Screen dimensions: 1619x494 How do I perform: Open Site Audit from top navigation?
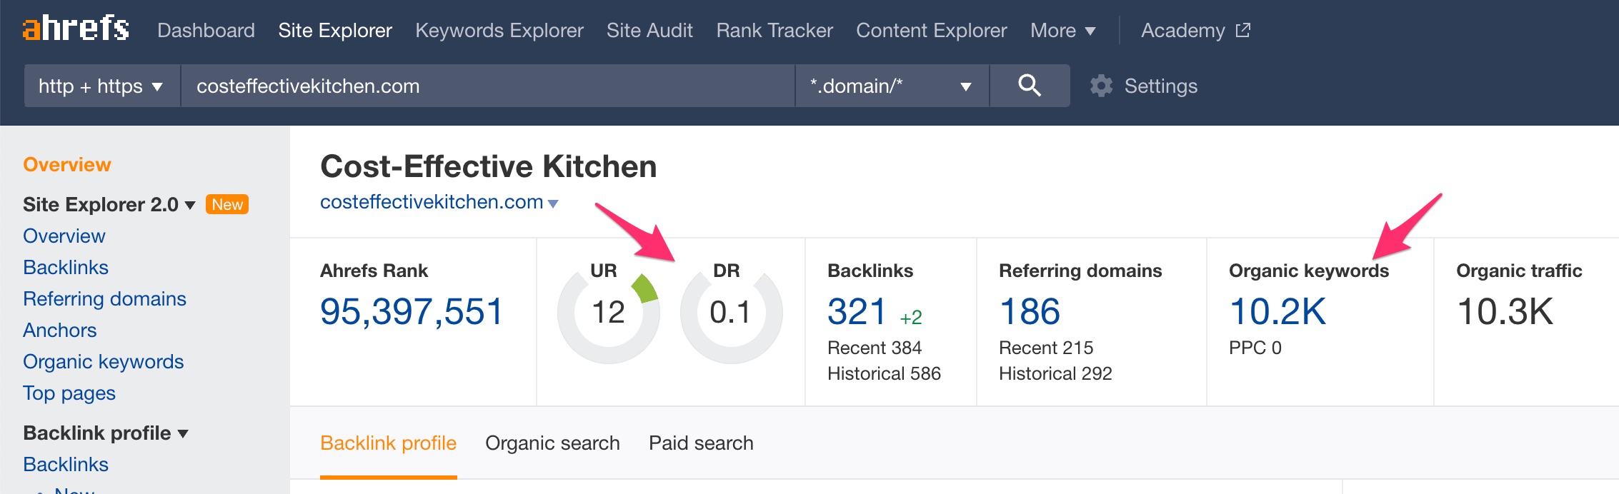tap(649, 30)
